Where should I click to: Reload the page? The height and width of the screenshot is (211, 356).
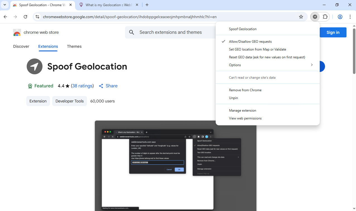[x=25, y=17]
